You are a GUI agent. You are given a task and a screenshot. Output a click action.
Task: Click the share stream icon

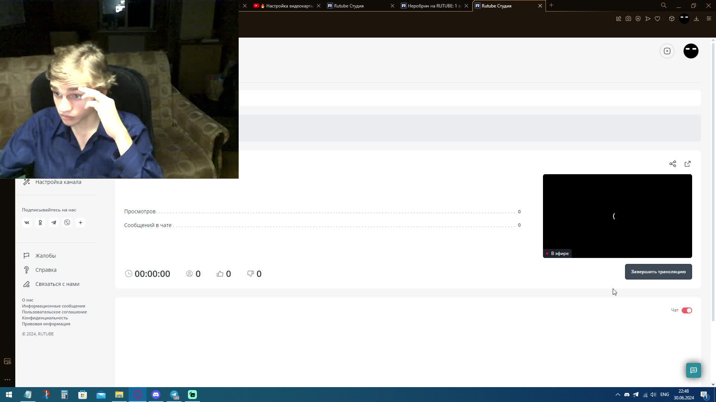pos(672,164)
